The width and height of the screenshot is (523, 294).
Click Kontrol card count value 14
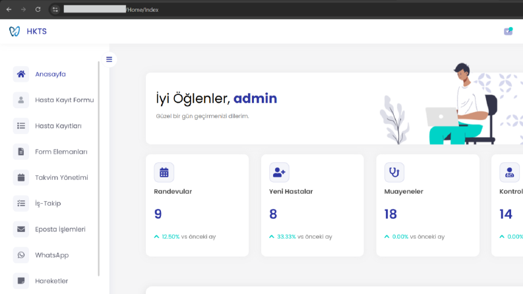(x=506, y=214)
